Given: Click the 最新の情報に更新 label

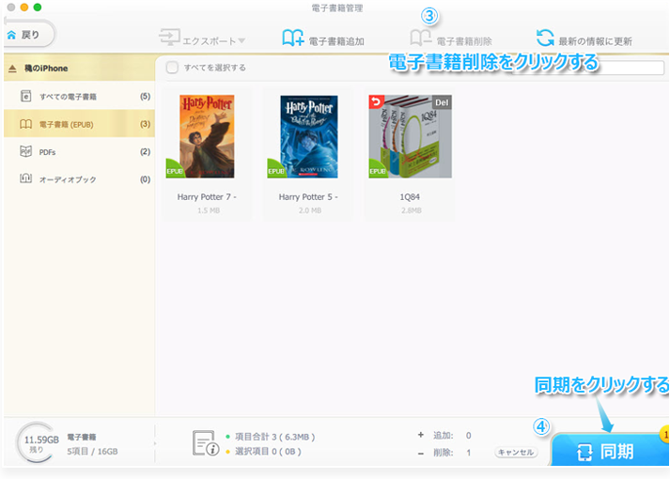Looking at the screenshot, I should pos(595,41).
